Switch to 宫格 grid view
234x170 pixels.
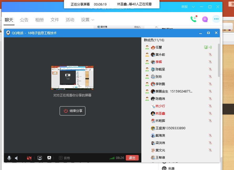[x=64, y=158]
